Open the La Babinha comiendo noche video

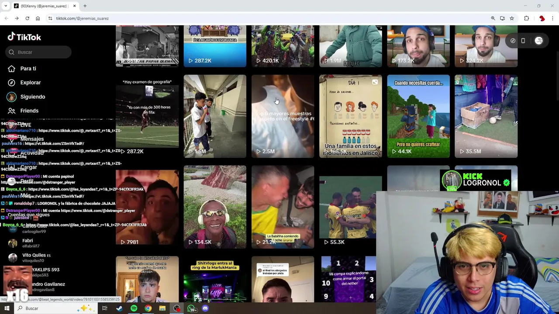click(283, 207)
